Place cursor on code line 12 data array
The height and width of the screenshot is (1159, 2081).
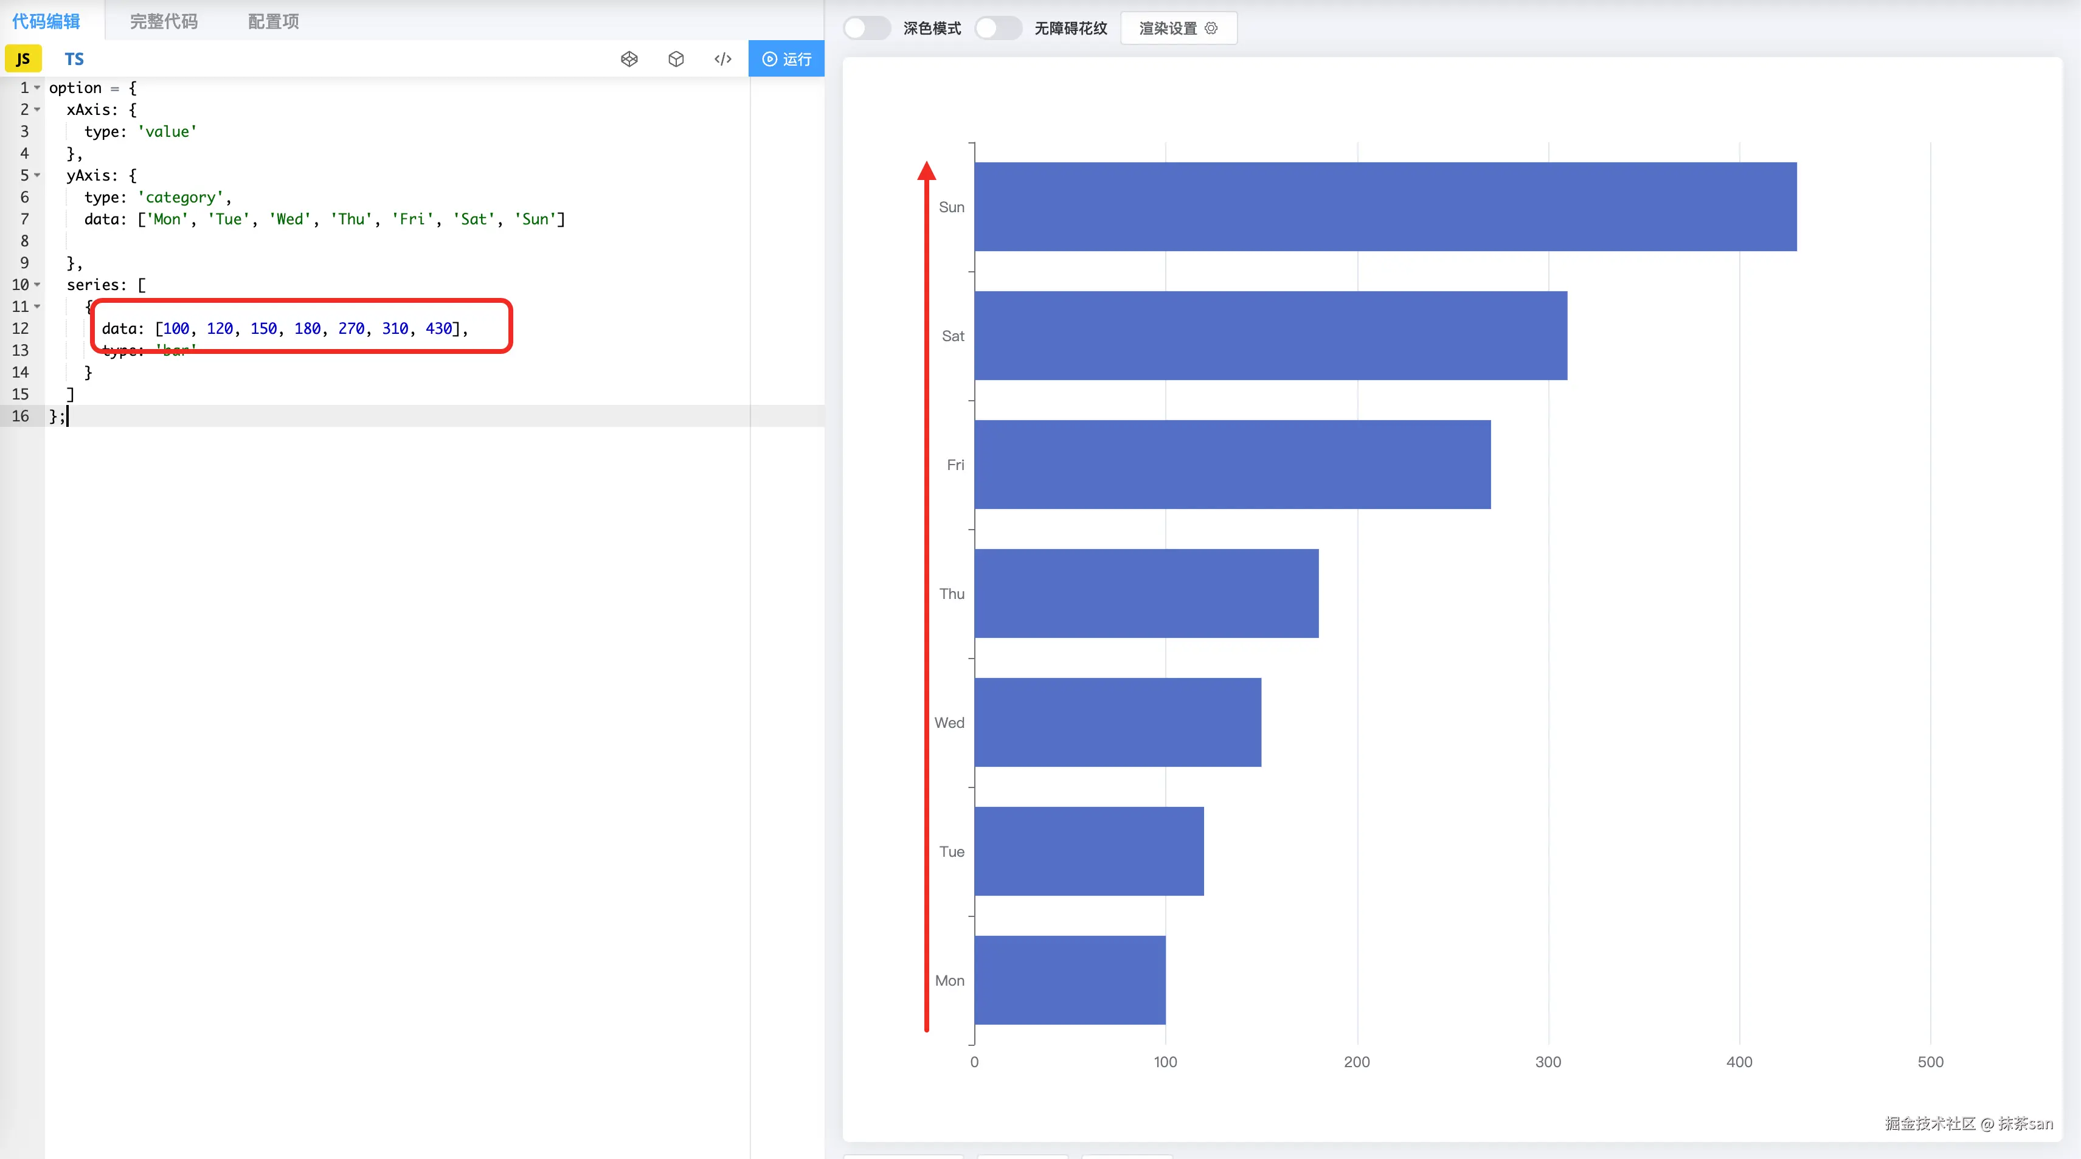307,329
